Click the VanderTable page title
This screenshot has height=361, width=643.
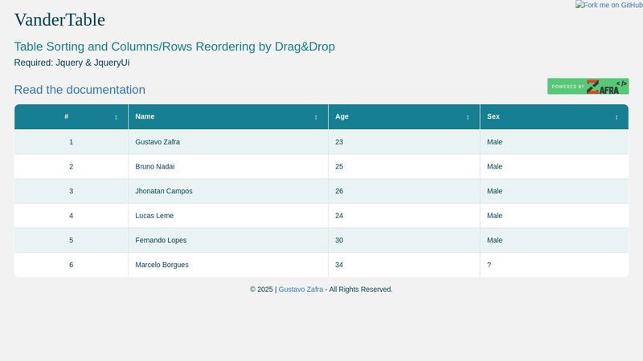[59, 20]
